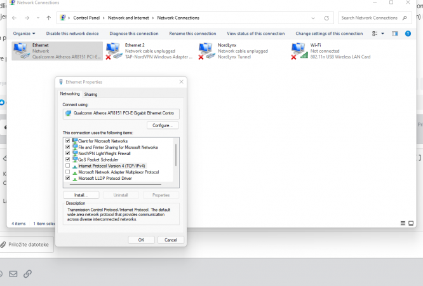Click the change view icon

[x=375, y=34]
